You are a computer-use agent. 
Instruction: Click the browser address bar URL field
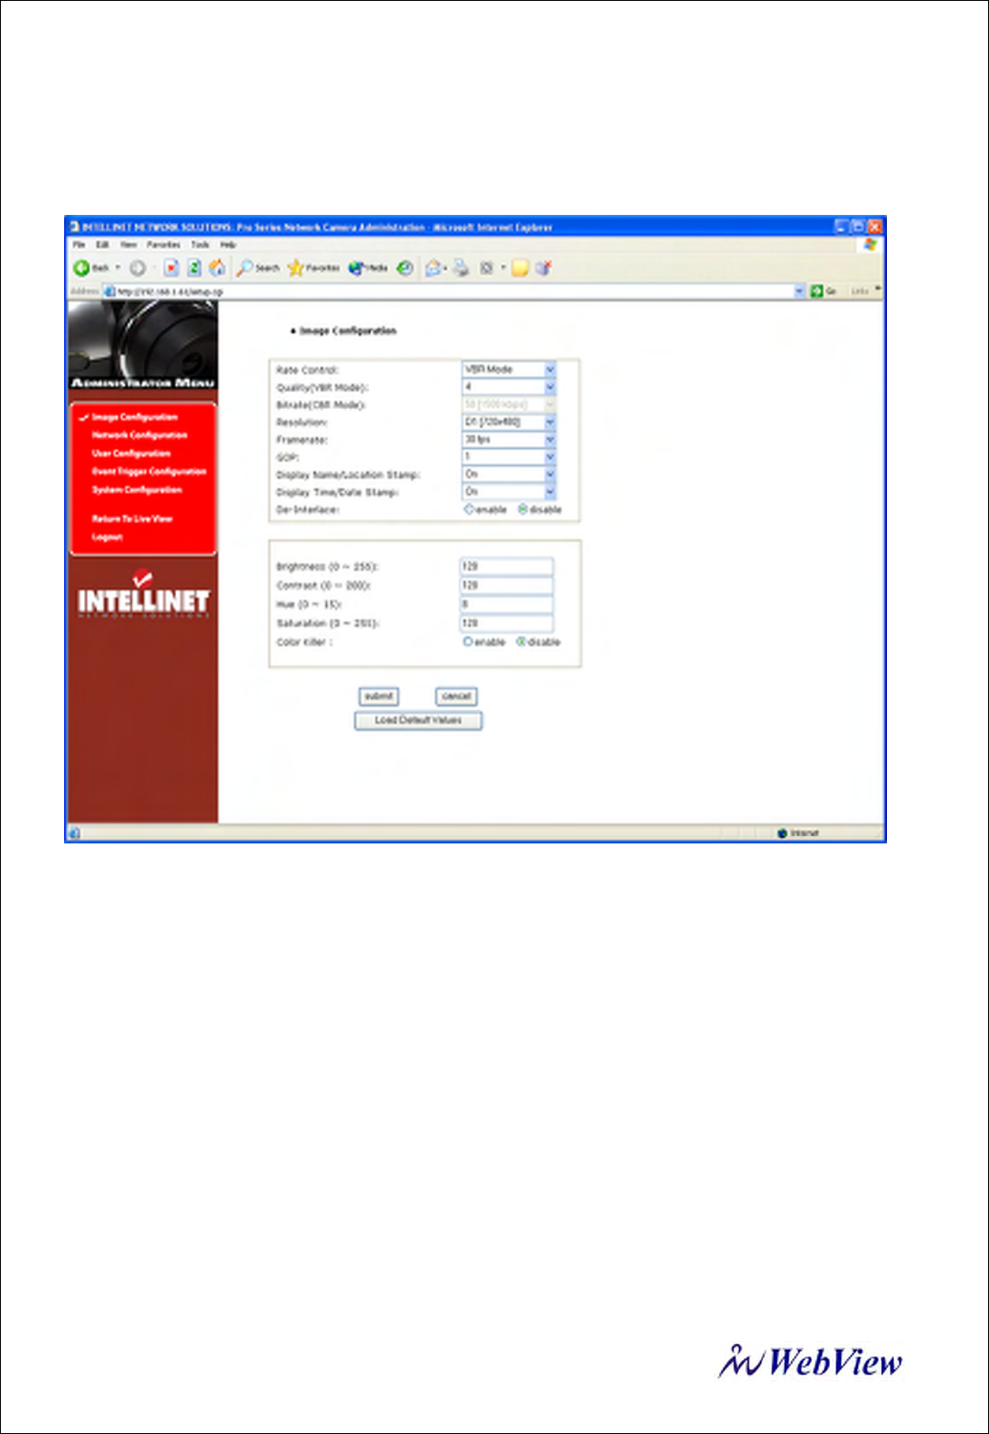pyautogui.click(x=453, y=291)
